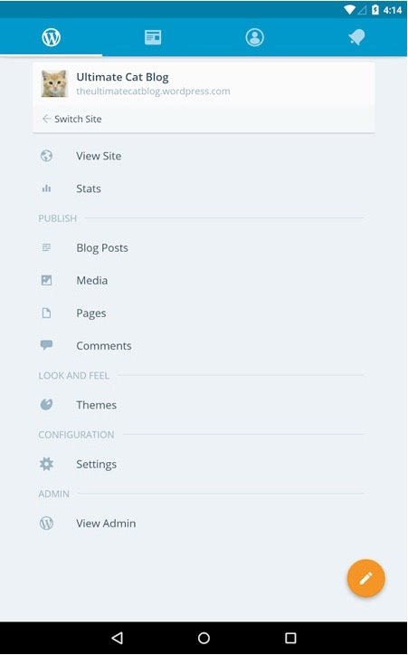Open Blog Posts
The image size is (408, 655).
[102, 247]
